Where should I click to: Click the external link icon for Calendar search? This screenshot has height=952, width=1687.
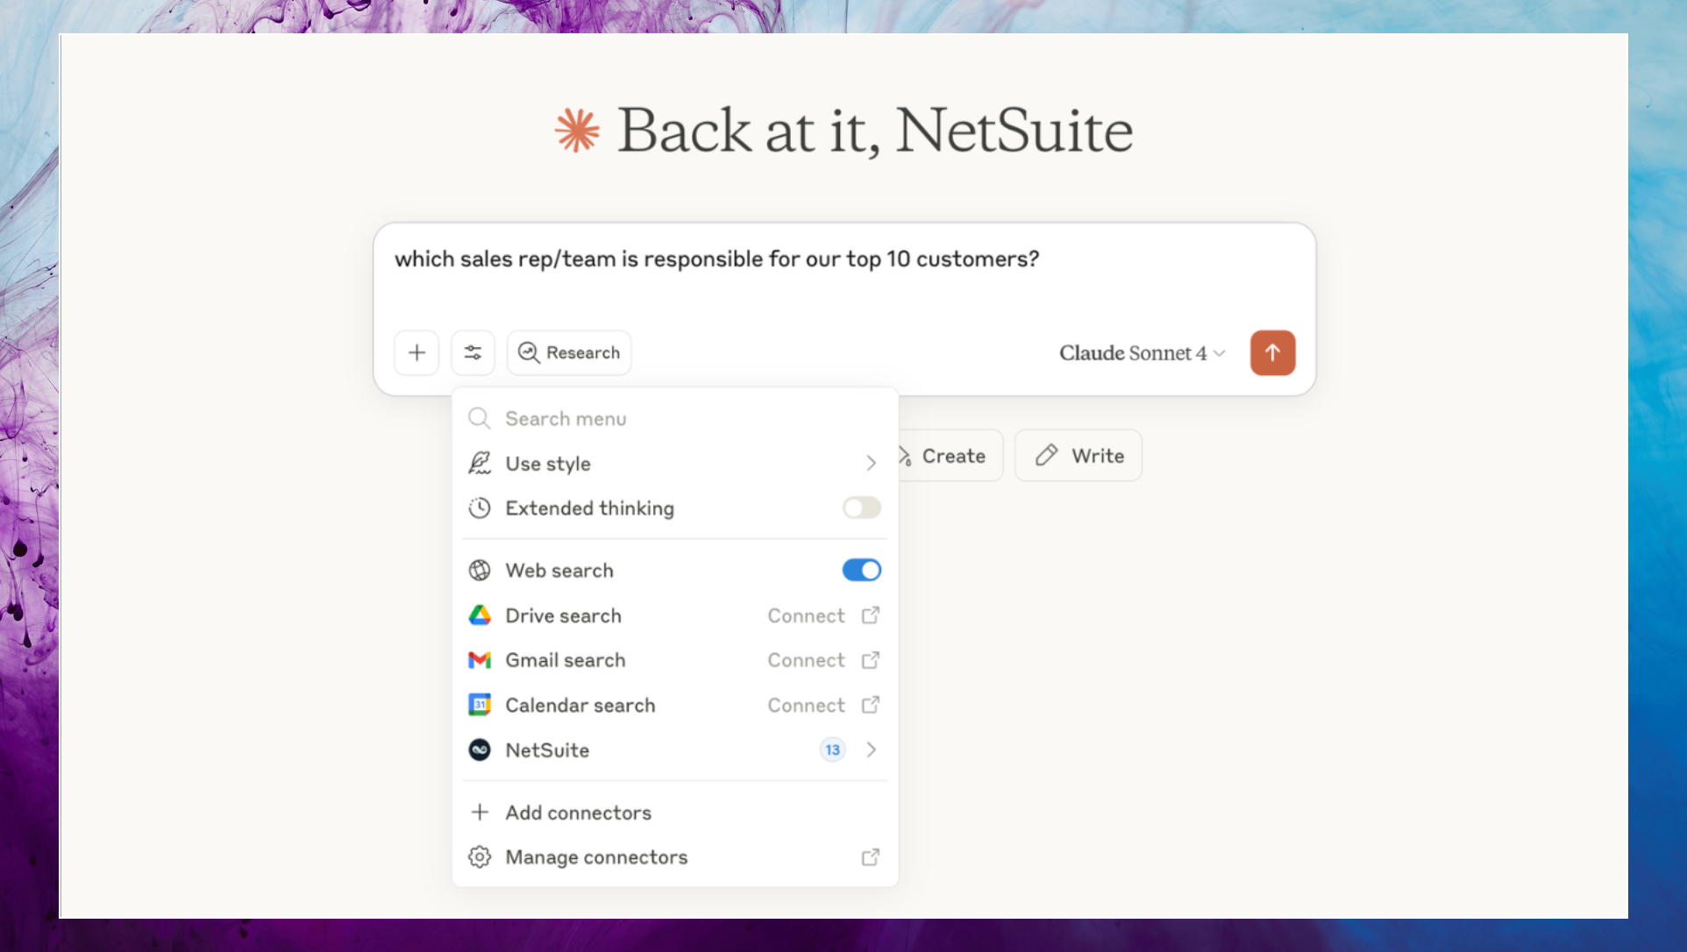click(870, 705)
